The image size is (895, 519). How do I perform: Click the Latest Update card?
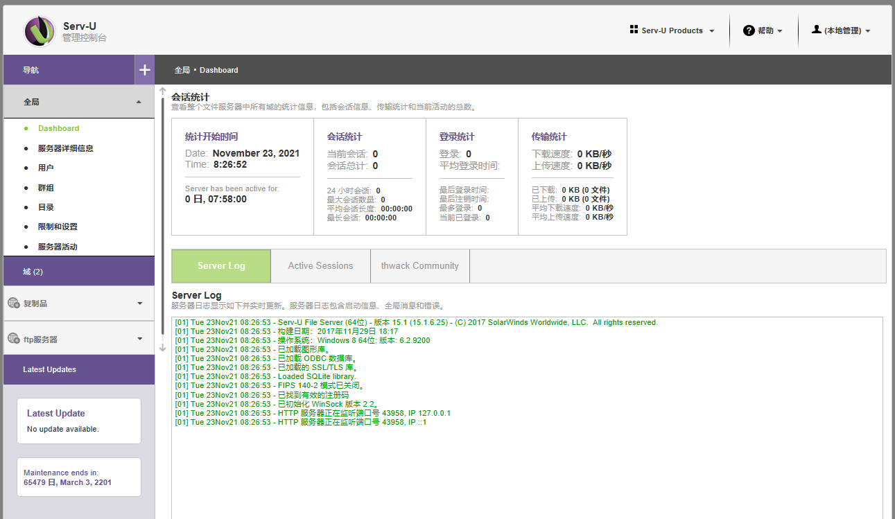pyautogui.click(x=79, y=421)
